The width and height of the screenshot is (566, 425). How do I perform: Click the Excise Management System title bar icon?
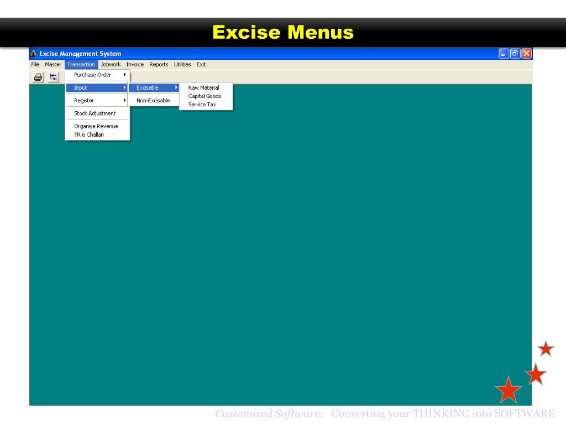[x=33, y=54]
